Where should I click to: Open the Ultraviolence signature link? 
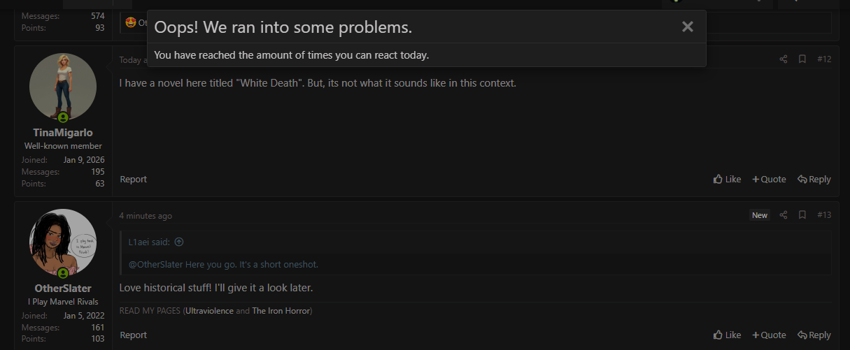point(209,311)
